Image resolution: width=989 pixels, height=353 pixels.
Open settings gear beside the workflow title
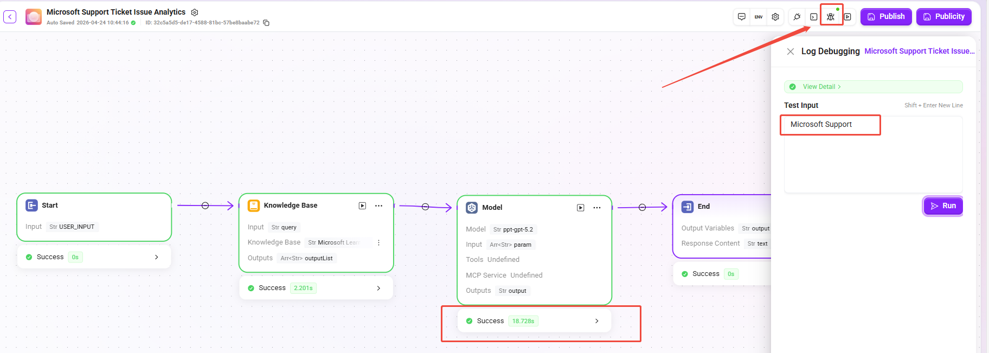point(195,12)
